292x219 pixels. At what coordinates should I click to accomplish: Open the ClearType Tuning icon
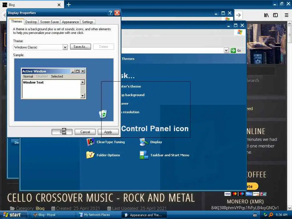[x=90, y=142]
